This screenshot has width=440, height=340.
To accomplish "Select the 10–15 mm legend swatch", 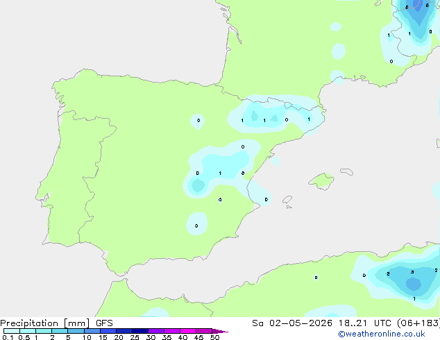I will click(92, 331).
